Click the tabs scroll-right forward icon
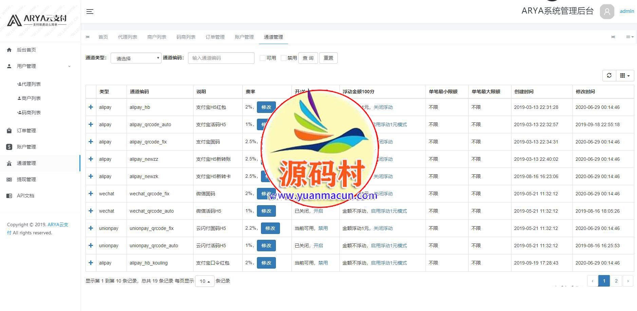 click(x=613, y=37)
